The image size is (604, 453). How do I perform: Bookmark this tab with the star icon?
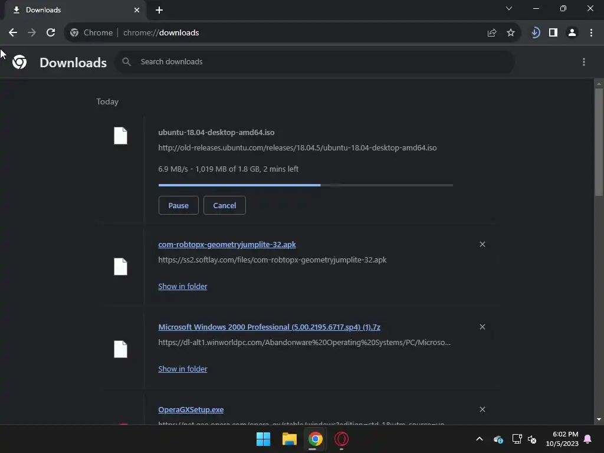pyautogui.click(x=510, y=33)
